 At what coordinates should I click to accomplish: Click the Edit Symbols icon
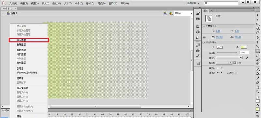point(171,13)
